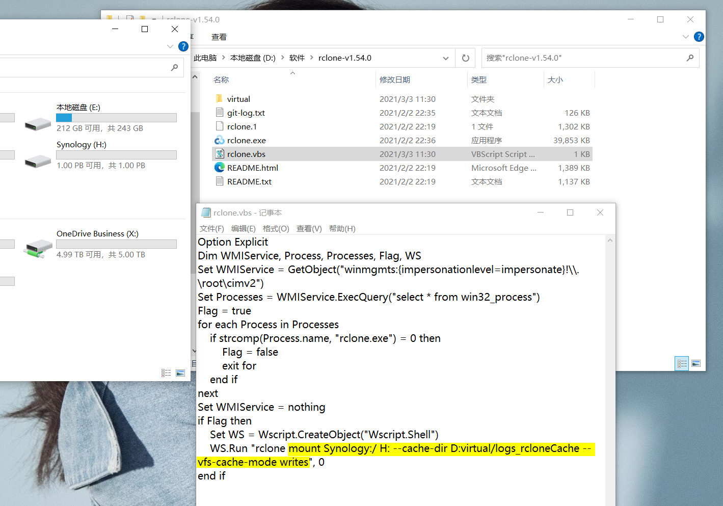Click the E: drive capacity bar
The height and width of the screenshot is (506, 723).
click(117, 118)
